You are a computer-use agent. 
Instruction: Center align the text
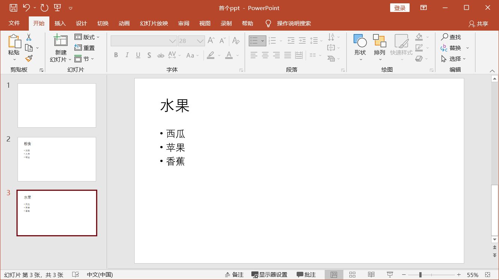click(265, 55)
